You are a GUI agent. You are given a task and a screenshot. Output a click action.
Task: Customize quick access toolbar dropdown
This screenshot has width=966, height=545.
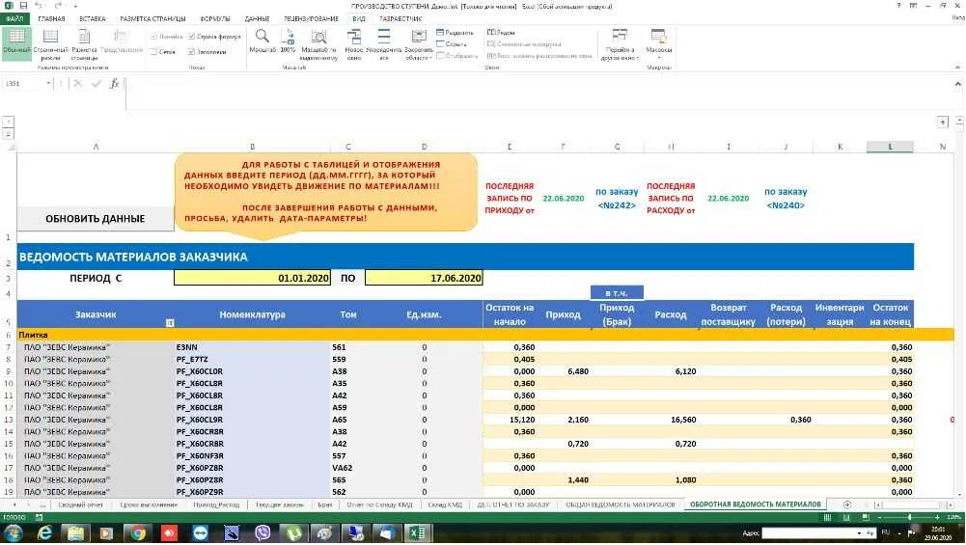(x=76, y=6)
